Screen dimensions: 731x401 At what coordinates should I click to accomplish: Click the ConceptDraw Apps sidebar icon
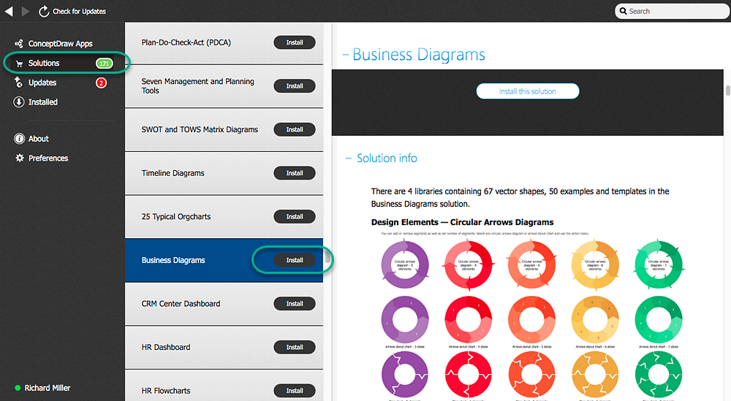click(18, 44)
